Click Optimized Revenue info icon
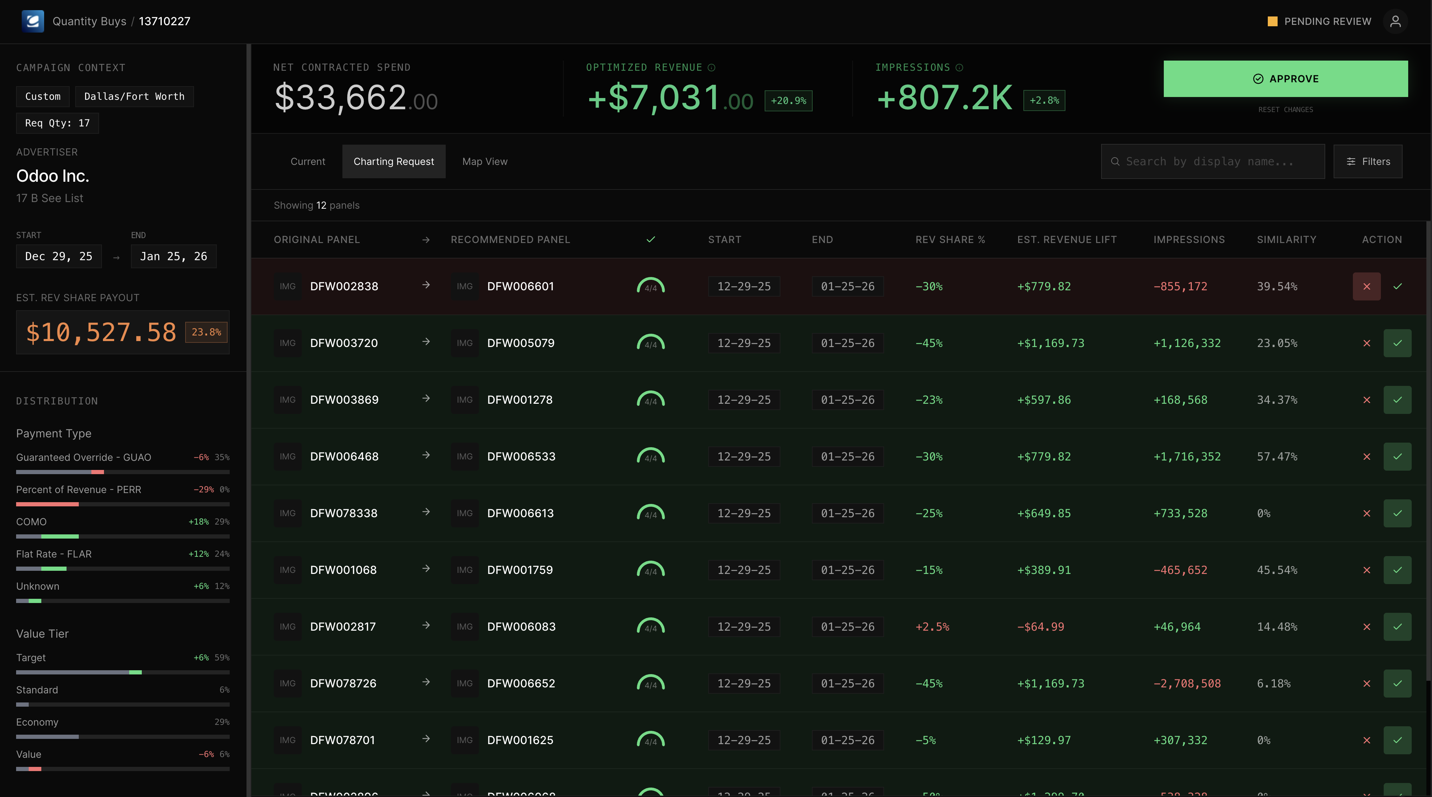The image size is (1432, 797). [711, 67]
